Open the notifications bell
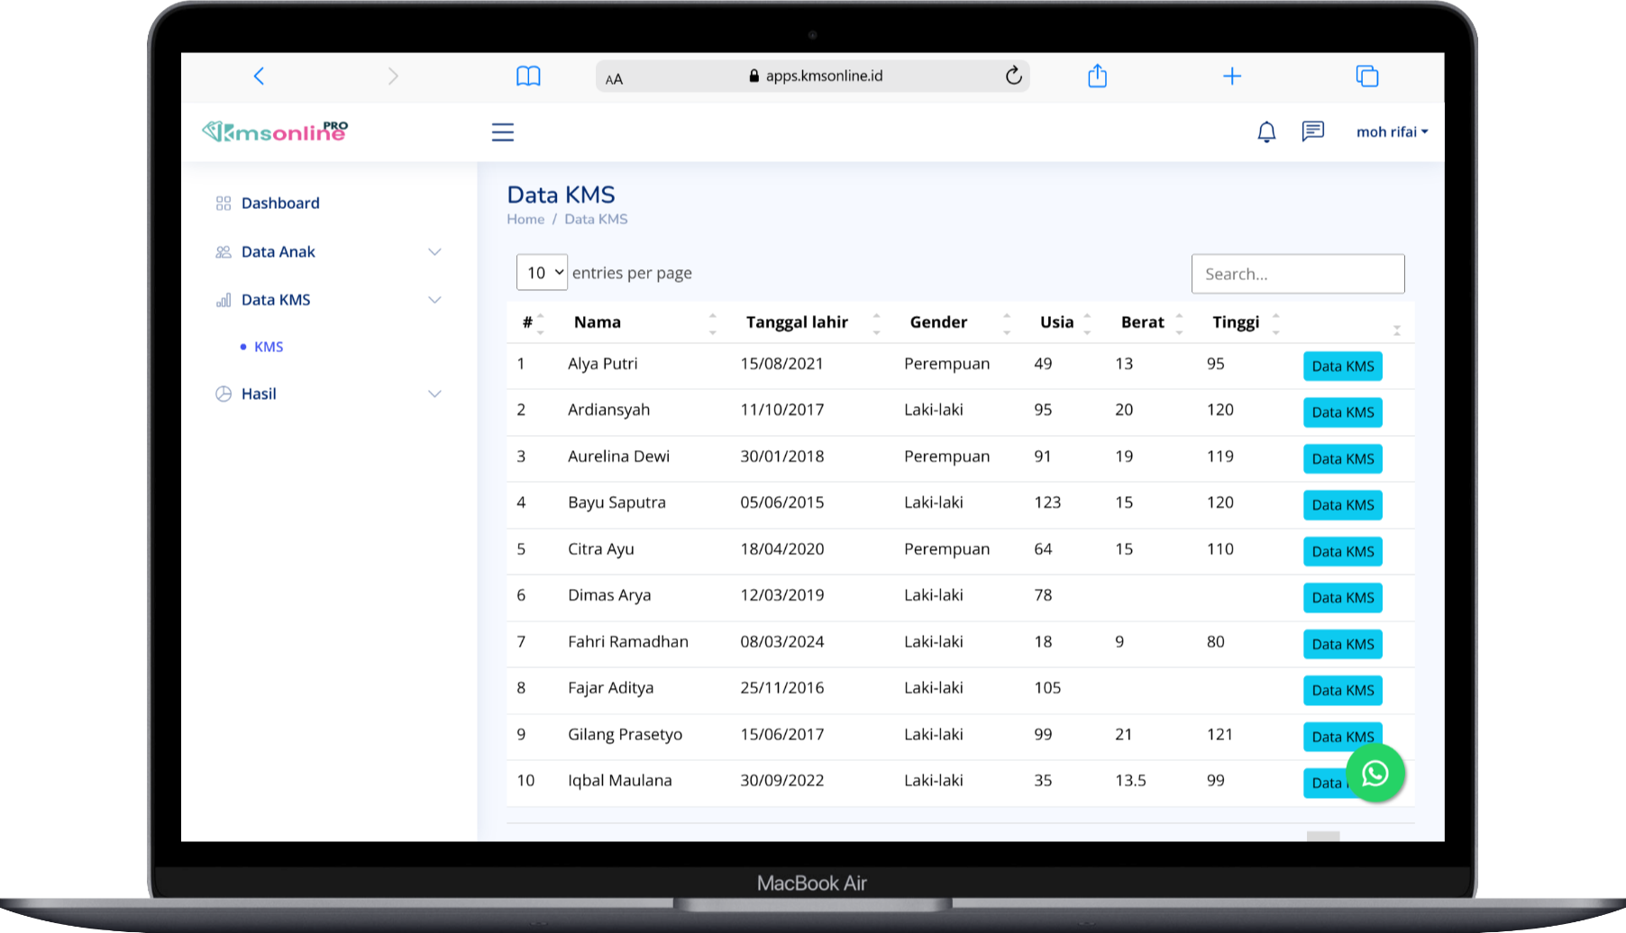Viewport: 1626px width, 933px height. [1266, 132]
